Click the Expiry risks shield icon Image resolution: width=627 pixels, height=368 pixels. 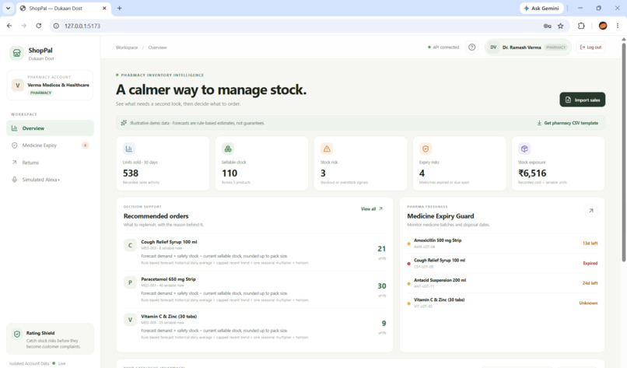[426, 149]
